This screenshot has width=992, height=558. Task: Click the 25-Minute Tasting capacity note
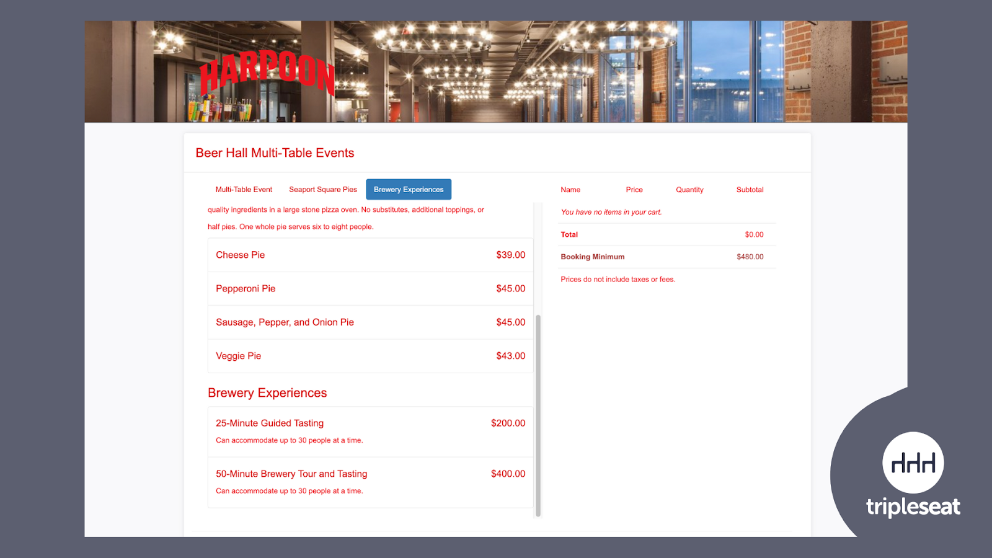pos(290,440)
